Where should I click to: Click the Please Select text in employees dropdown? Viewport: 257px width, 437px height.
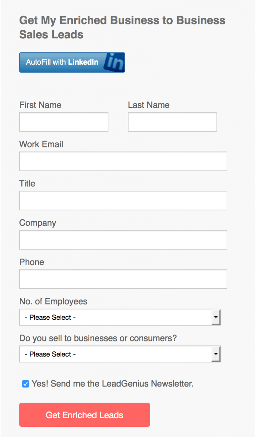[x=49, y=317]
